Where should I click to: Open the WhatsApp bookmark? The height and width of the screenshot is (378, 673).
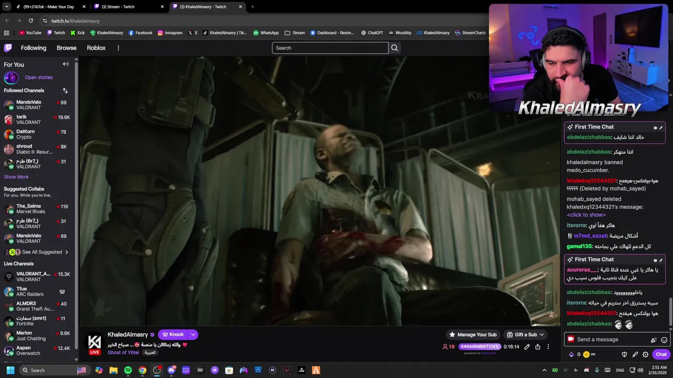266,33
